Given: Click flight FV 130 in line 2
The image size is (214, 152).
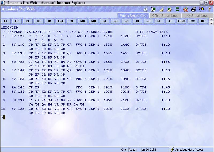Looking at the screenshot, I should tap(18, 45).
